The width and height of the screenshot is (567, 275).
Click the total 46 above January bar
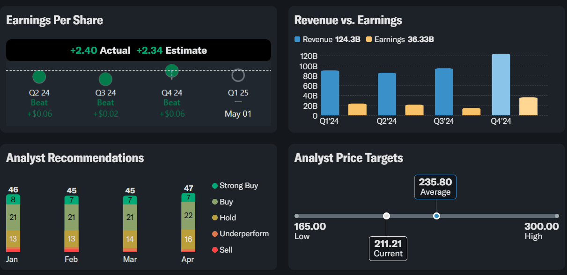(x=13, y=190)
